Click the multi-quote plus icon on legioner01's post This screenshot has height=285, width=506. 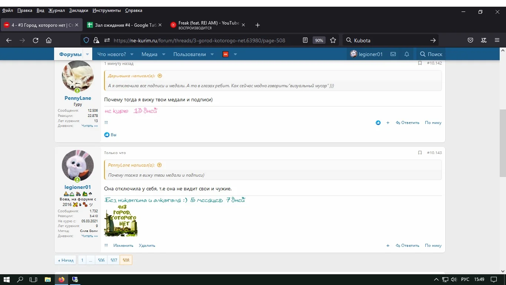(x=388, y=245)
